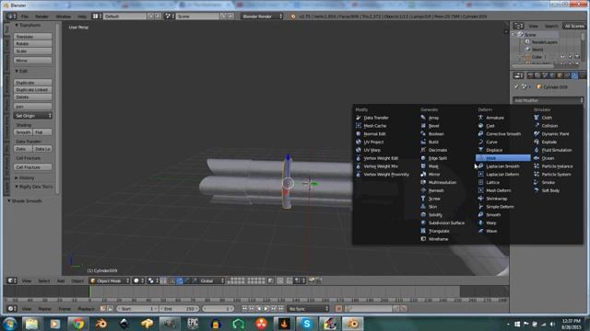Open the Modifiers properties tab (wrench)
590x331 pixels.
(x=574, y=75)
